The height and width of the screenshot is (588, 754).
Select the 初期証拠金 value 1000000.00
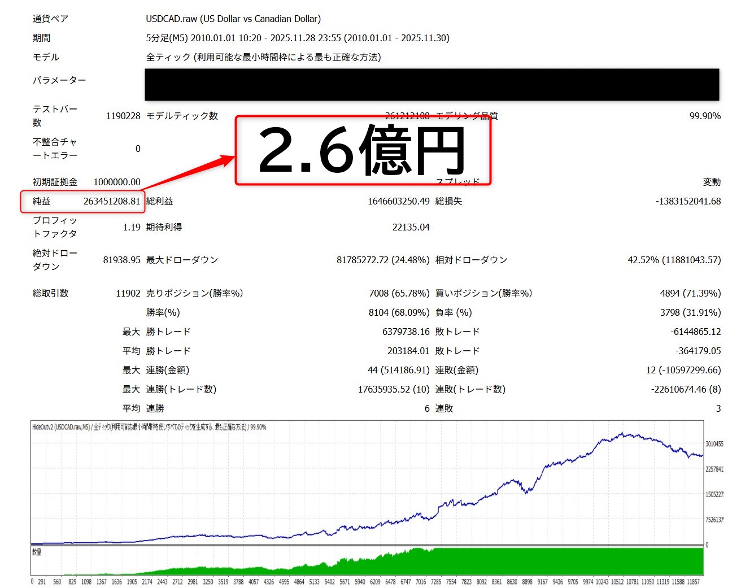coord(117,182)
